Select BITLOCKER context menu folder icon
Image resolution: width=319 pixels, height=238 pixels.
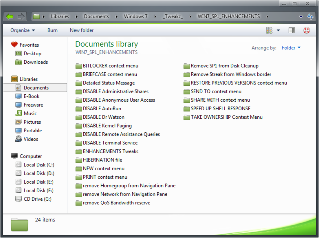click(x=79, y=66)
